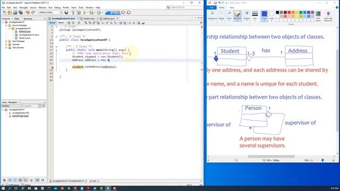Open the File tab in Paint
Viewport: 340px width, 191px height.
pos(211,7)
